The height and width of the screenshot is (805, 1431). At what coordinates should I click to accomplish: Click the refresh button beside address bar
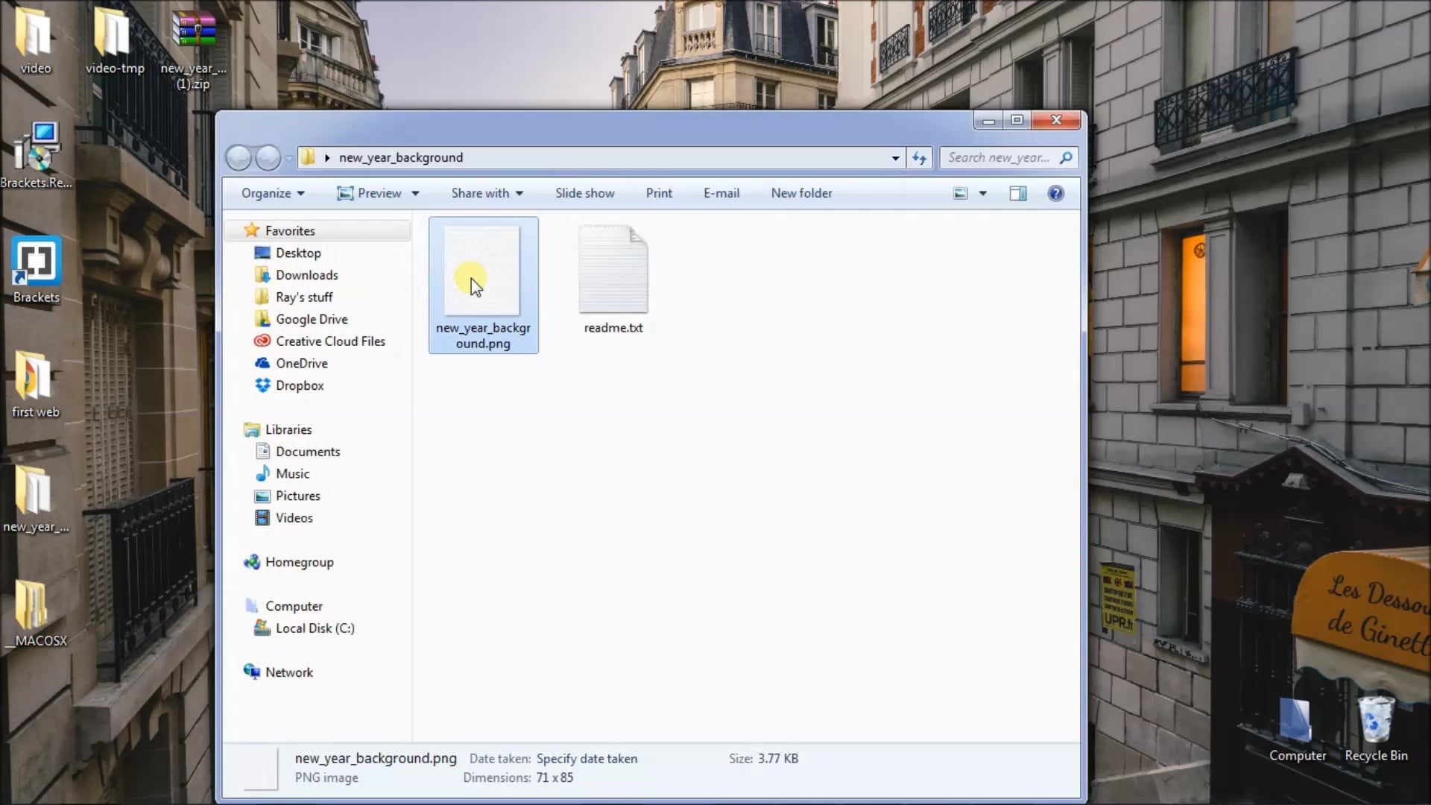(x=920, y=157)
